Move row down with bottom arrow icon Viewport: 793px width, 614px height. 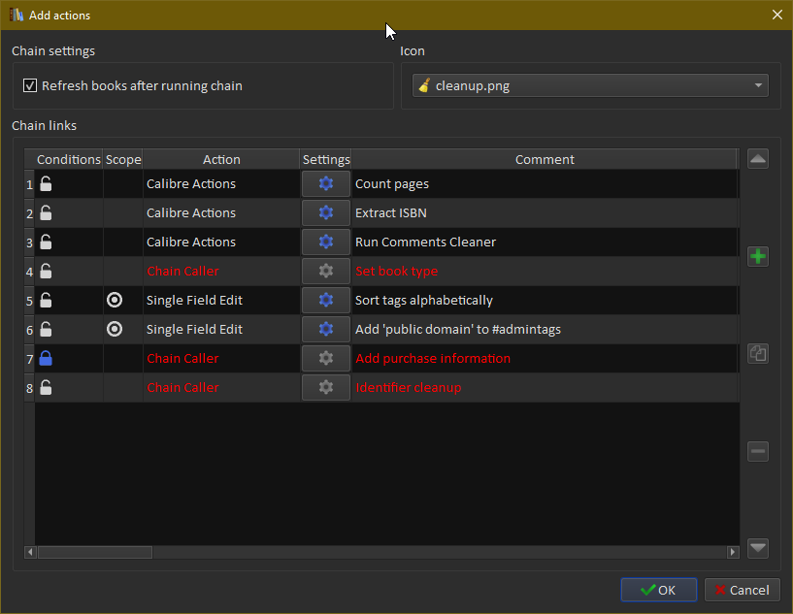coord(758,548)
